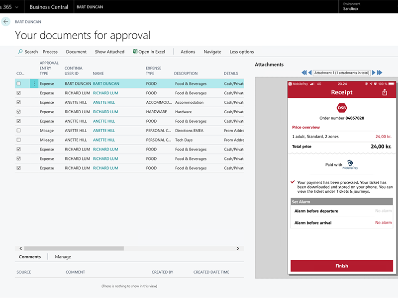Sort by Description column header

pyautogui.click(x=186, y=74)
